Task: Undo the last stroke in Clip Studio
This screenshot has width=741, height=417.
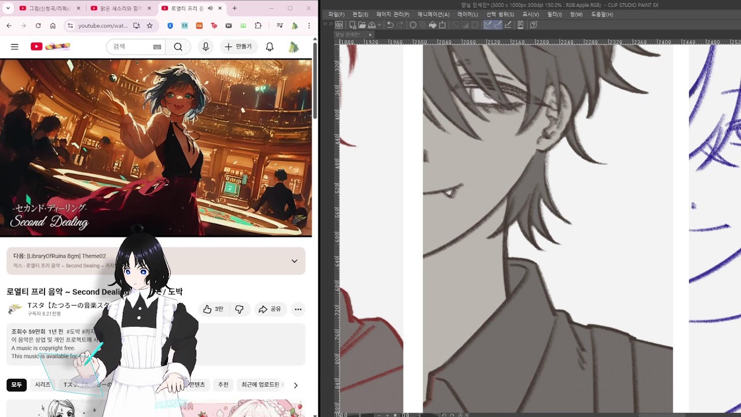Action: 390,25
